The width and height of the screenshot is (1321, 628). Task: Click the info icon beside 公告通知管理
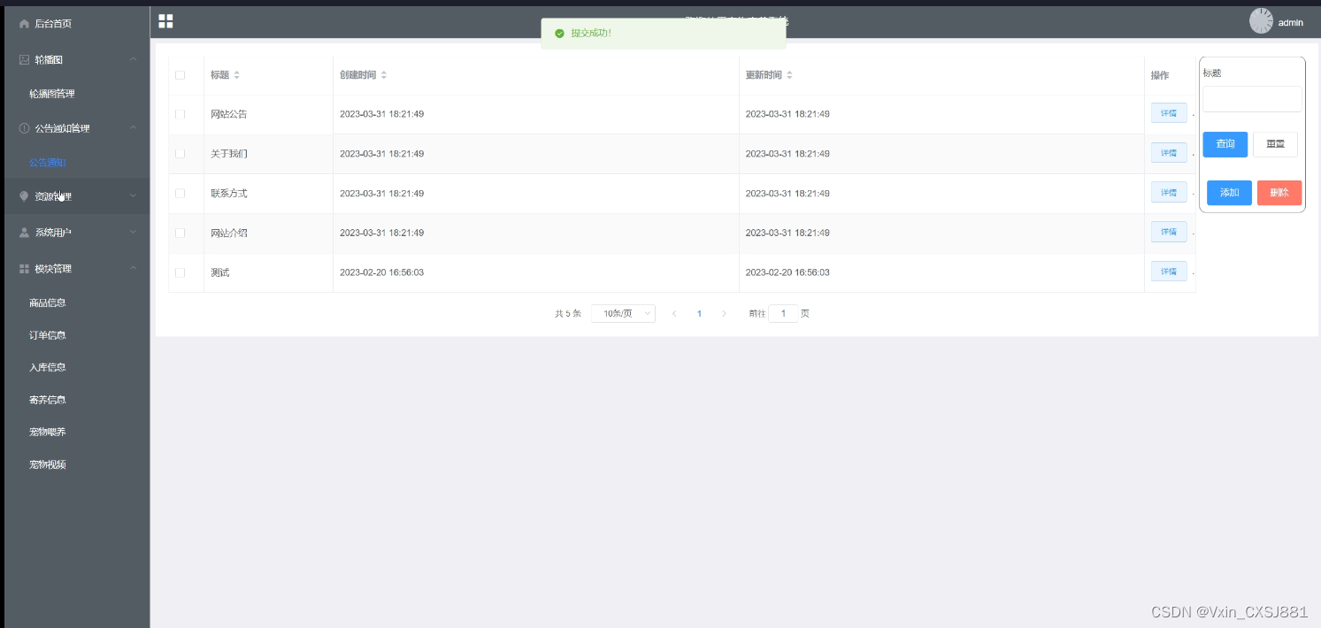coord(24,128)
